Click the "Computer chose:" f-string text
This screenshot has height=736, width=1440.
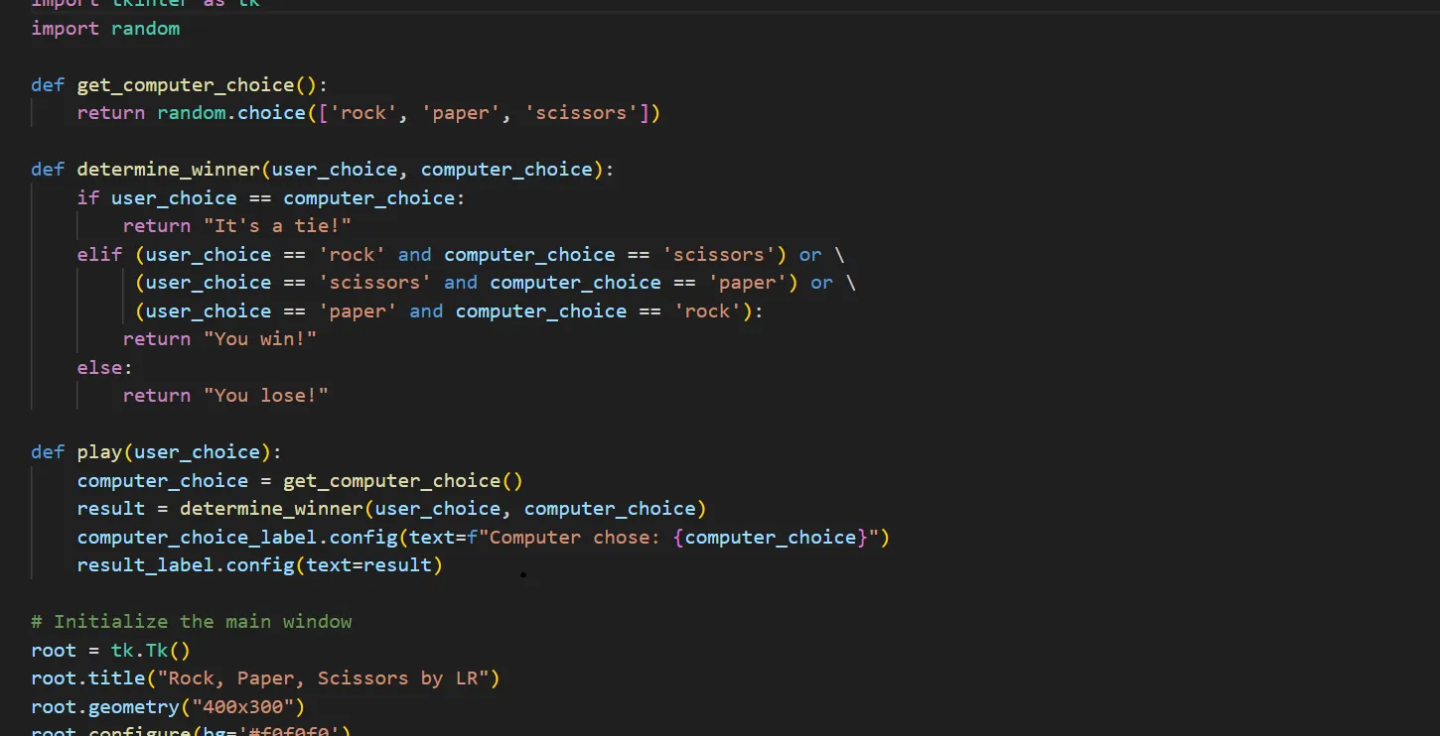tap(576, 538)
